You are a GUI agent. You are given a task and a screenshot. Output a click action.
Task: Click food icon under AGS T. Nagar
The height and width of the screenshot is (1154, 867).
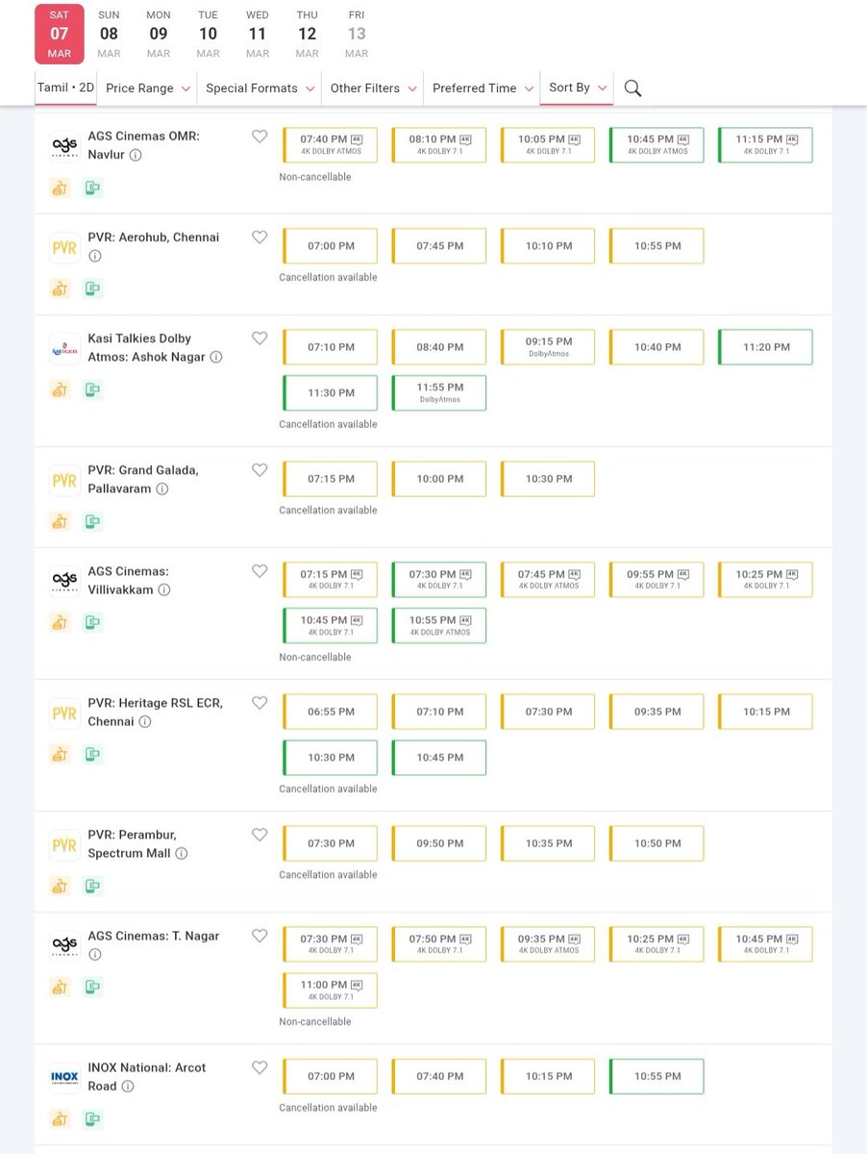61,987
